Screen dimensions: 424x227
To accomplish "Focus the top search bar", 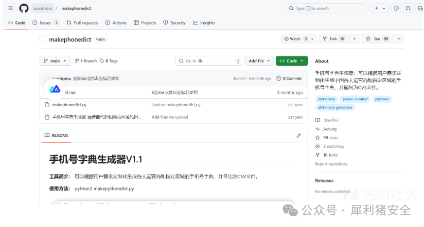I will click(x=325, y=8).
